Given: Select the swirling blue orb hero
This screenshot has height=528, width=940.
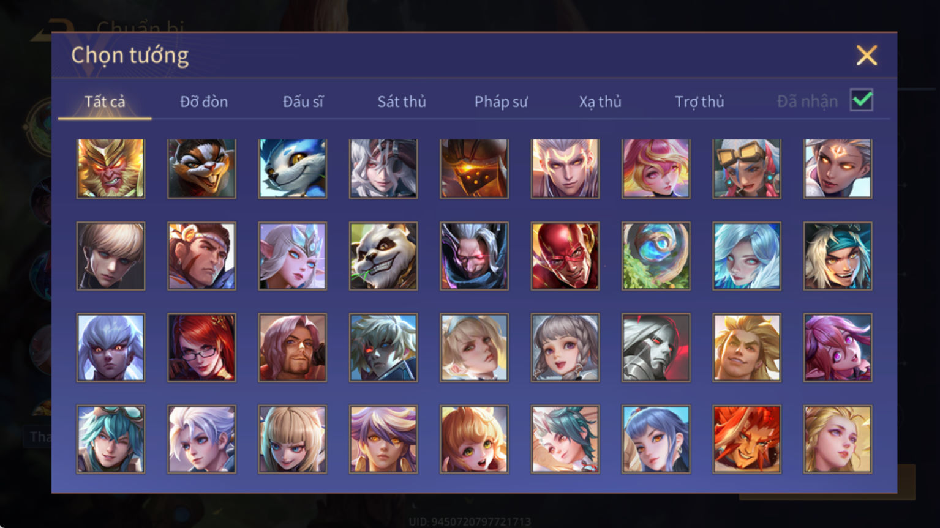Looking at the screenshot, I should pyautogui.click(x=656, y=256).
